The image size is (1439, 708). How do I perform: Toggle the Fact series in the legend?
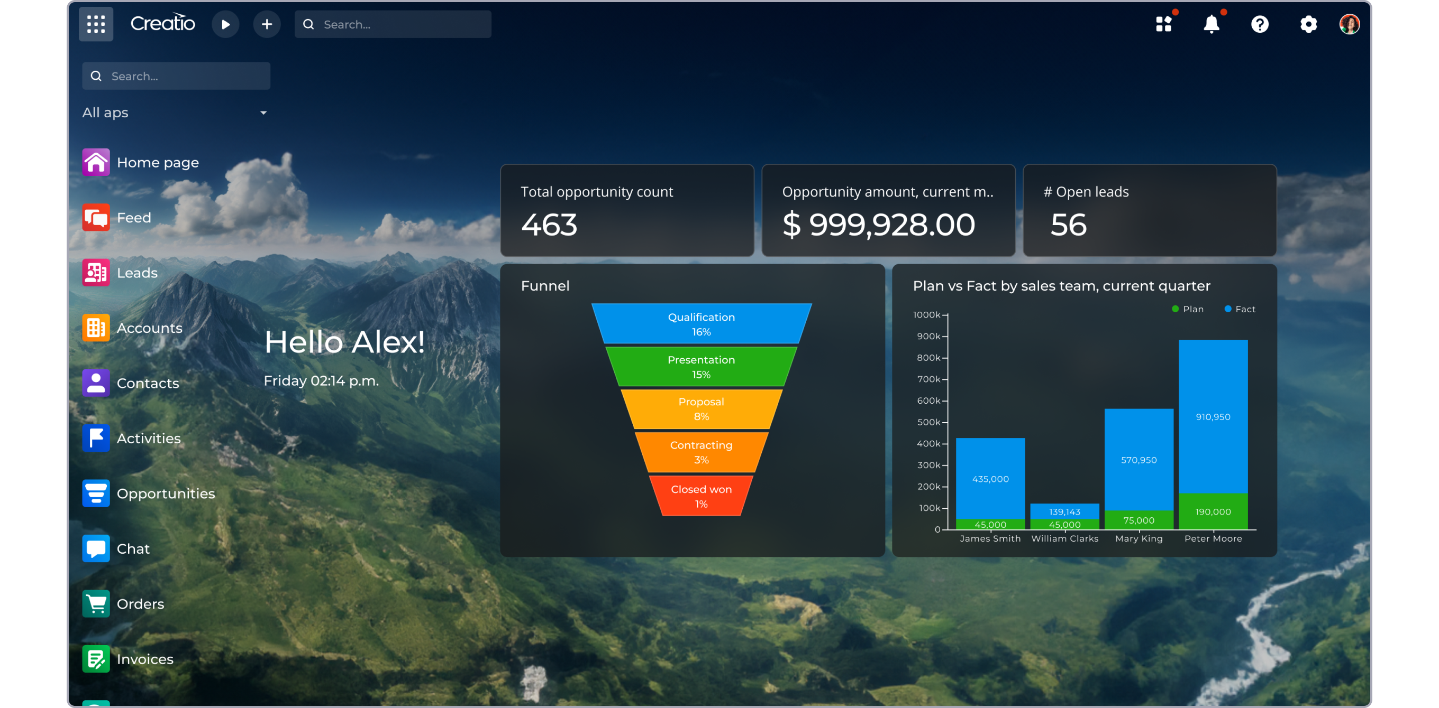click(1239, 309)
